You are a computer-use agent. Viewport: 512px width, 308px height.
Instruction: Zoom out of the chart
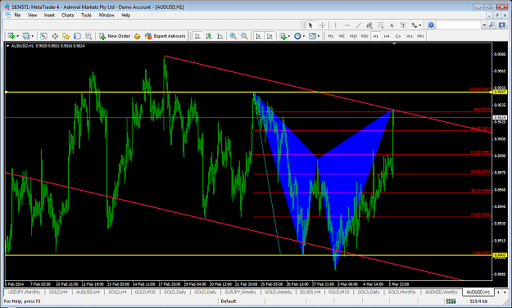244,36
